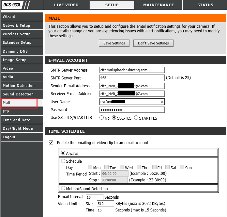This screenshot has height=217, width=227.
Task: Check the Sun day checkbox
Action: (x=182, y=167)
